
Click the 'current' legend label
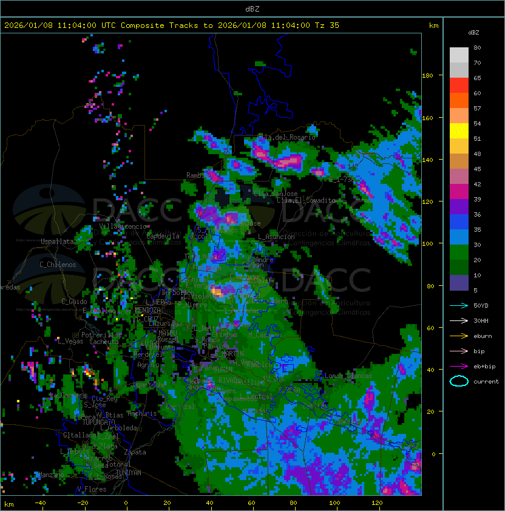tap(486, 382)
